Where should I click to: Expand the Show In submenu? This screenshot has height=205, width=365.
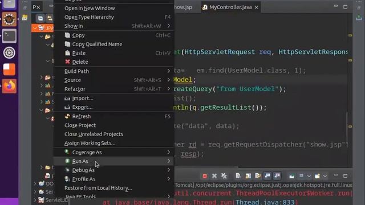114,26
